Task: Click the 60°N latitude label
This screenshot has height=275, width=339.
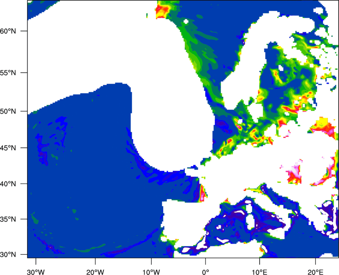Action: (x=8, y=31)
